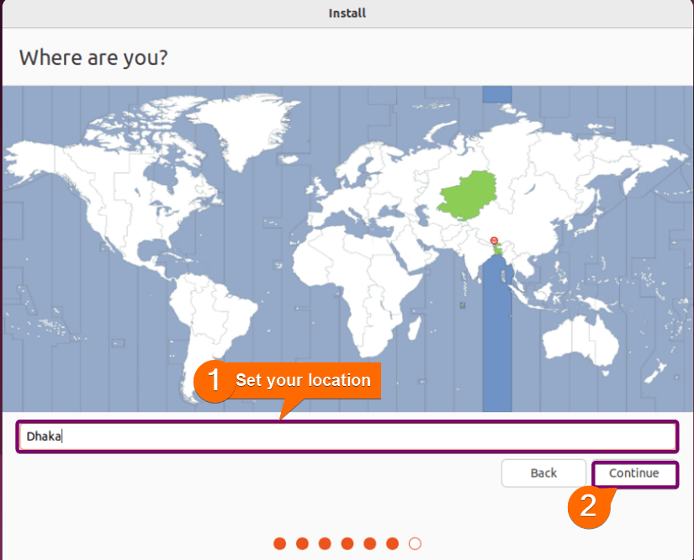Image resolution: width=694 pixels, height=560 pixels.
Task: Click the Install window title bar
Action: pos(347,13)
